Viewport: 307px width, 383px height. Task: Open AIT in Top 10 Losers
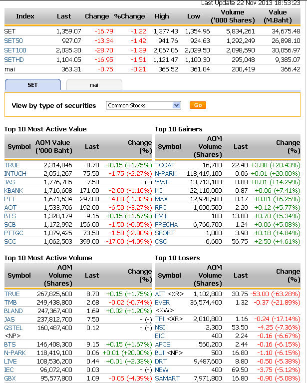[160, 294]
